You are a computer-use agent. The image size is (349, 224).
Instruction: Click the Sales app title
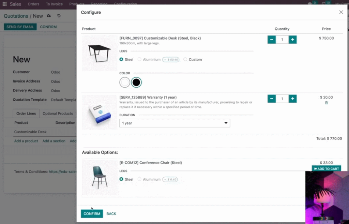[15, 4]
